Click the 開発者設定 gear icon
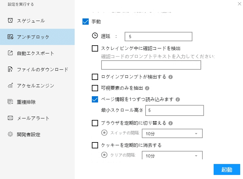This screenshot has width=243, height=179. click(x=10, y=134)
